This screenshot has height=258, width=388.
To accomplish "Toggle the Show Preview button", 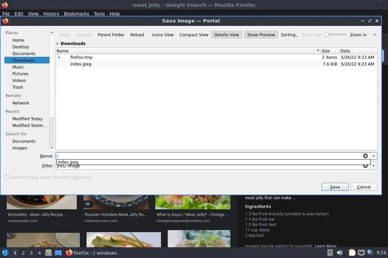I will click(261, 35).
